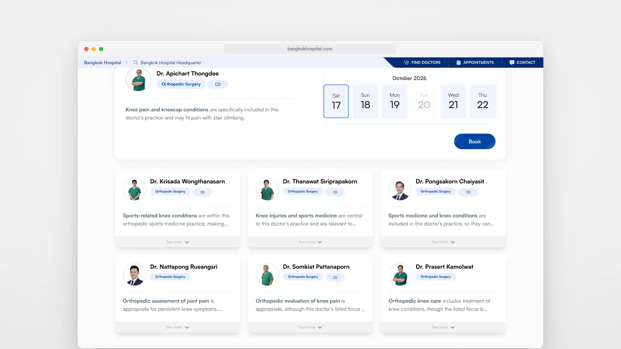Click video consult icon for Dr. Somkiat Pattanaporn

[335, 278]
